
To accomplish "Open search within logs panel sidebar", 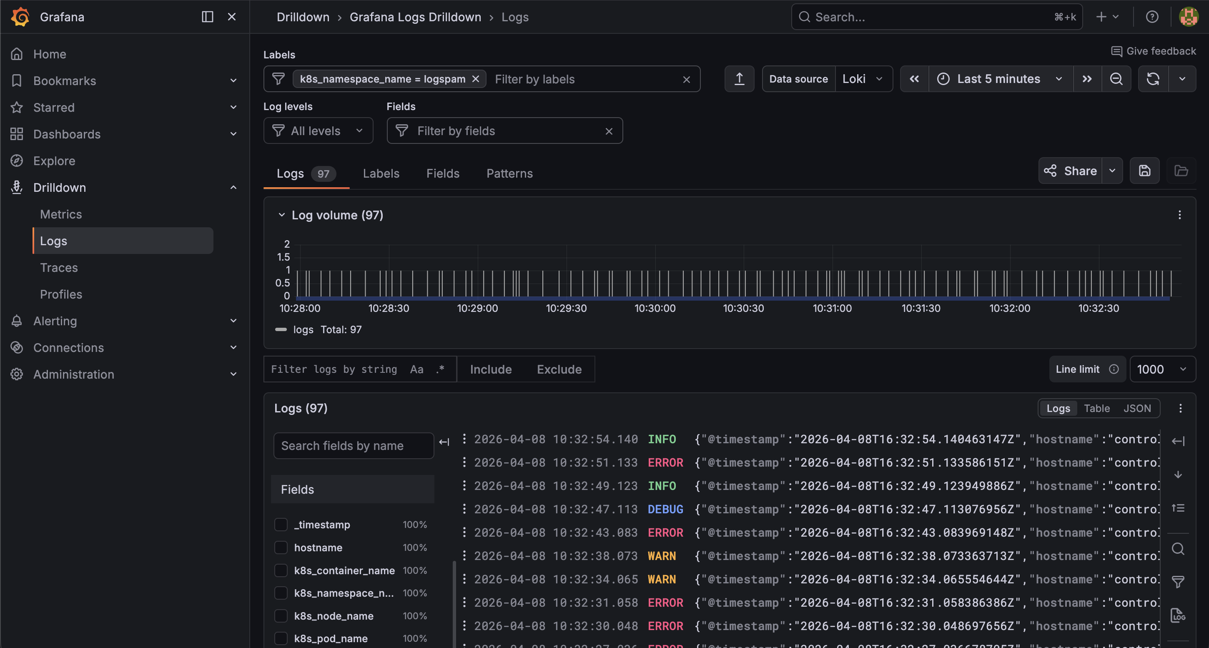I will (x=1178, y=548).
